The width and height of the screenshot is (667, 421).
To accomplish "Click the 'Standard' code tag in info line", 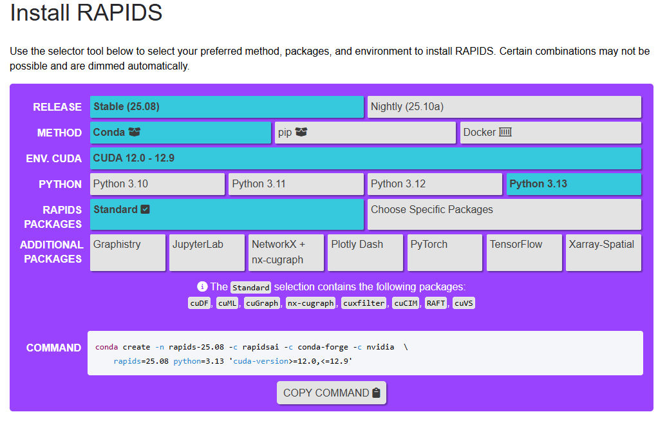I will point(251,288).
